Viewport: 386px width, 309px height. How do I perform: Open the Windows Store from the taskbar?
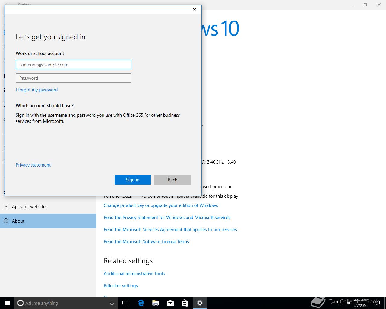(x=185, y=303)
